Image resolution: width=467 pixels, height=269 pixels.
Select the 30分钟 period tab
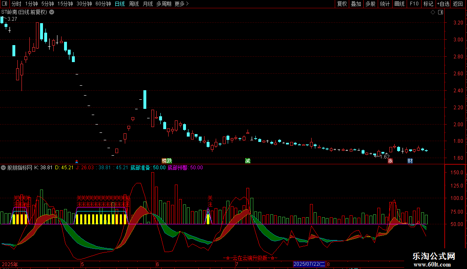[84, 4]
